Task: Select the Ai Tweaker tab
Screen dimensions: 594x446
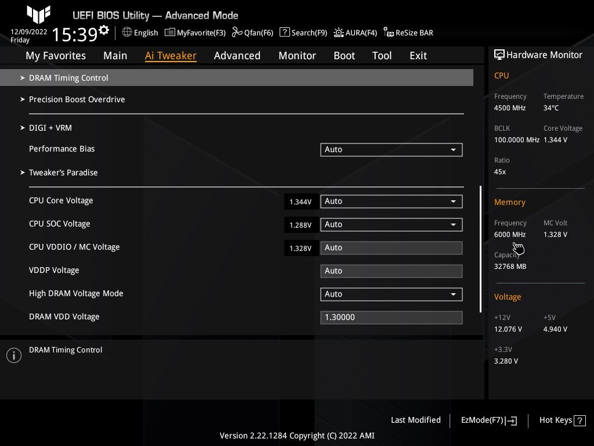Action: pyautogui.click(x=171, y=56)
